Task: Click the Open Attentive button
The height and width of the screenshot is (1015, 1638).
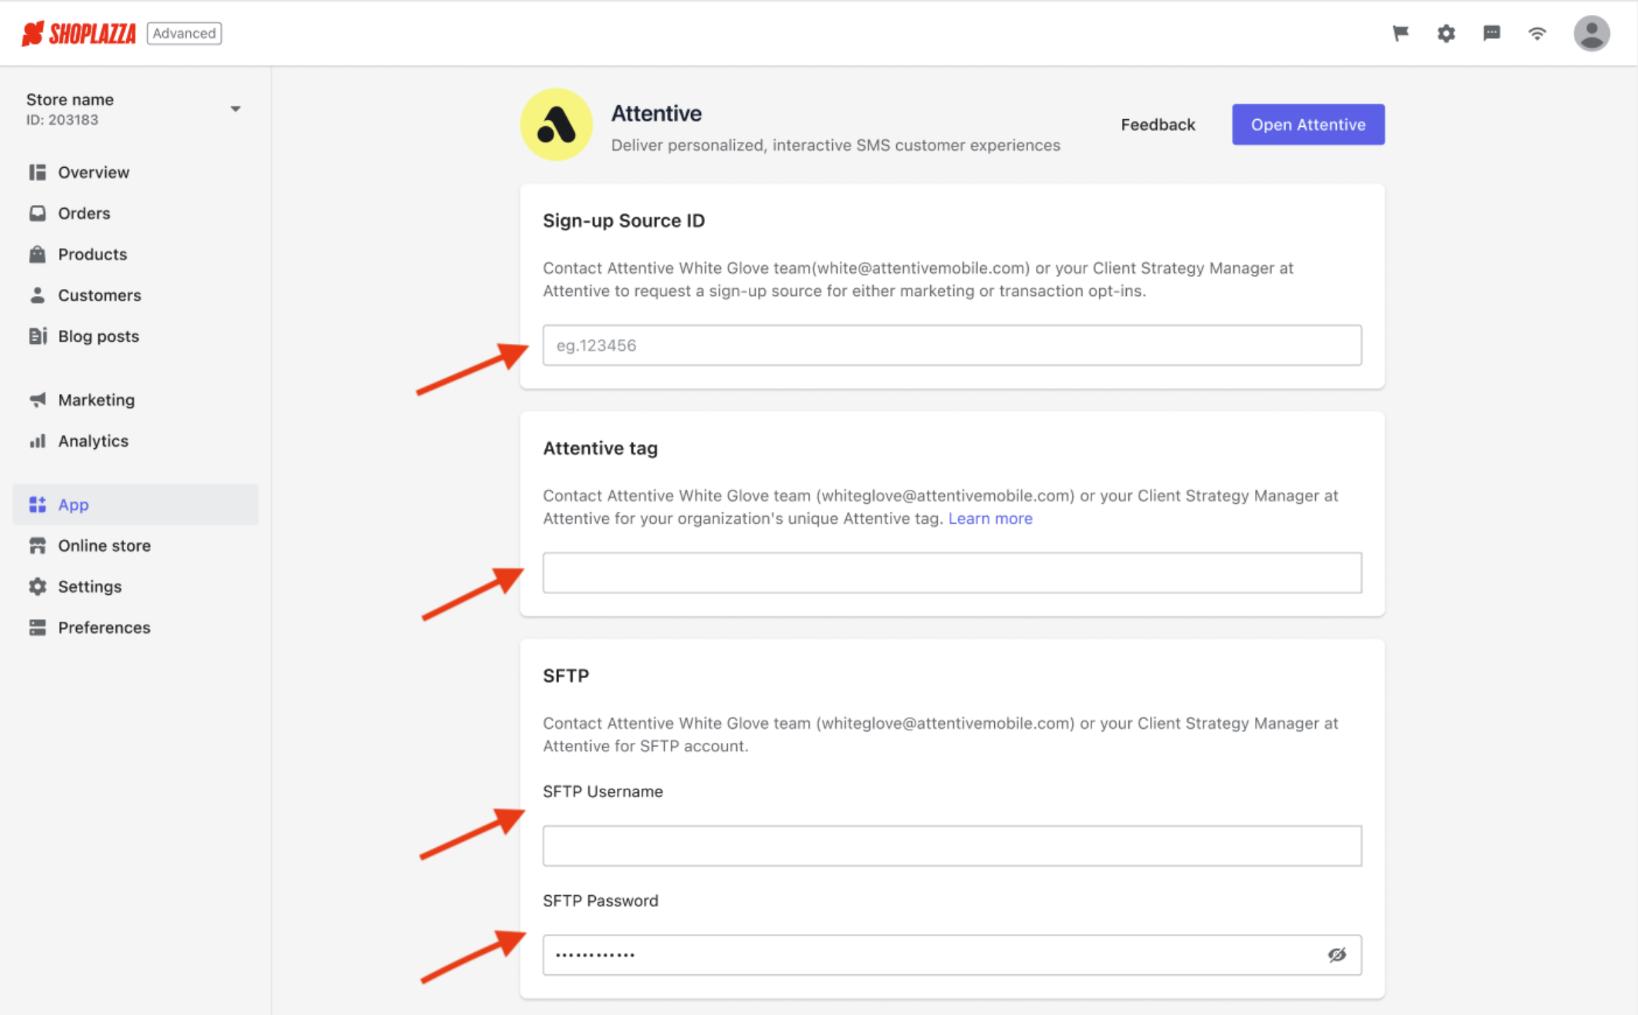Action: click(1308, 125)
